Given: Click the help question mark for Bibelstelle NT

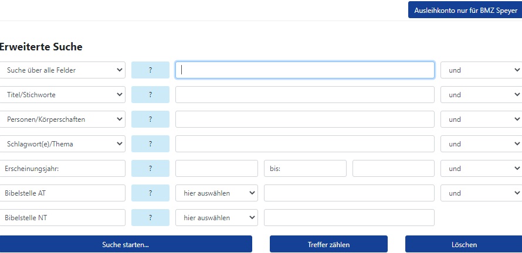Looking at the screenshot, I should 150,218.
